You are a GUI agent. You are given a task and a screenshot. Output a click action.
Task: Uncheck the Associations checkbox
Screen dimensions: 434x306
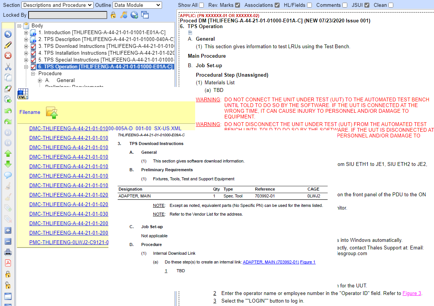tap(277, 5)
